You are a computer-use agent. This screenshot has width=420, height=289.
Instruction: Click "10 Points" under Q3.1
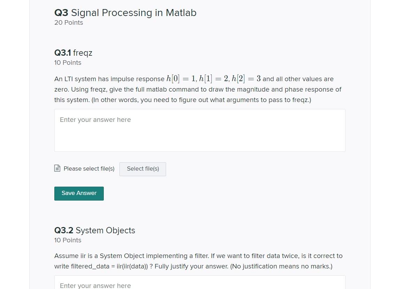point(68,63)
